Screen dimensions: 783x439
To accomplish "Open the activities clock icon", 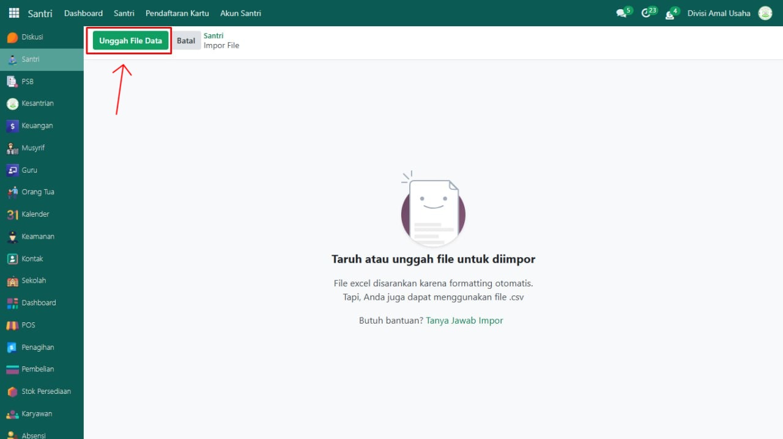I will pos(647,13).
